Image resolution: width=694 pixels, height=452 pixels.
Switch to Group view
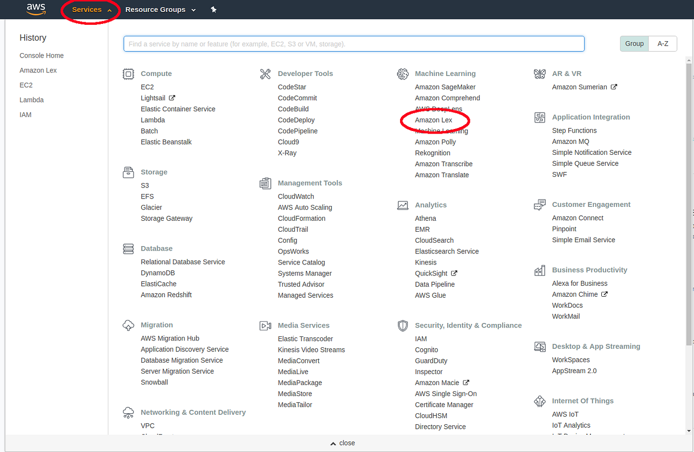pos(634,44)
